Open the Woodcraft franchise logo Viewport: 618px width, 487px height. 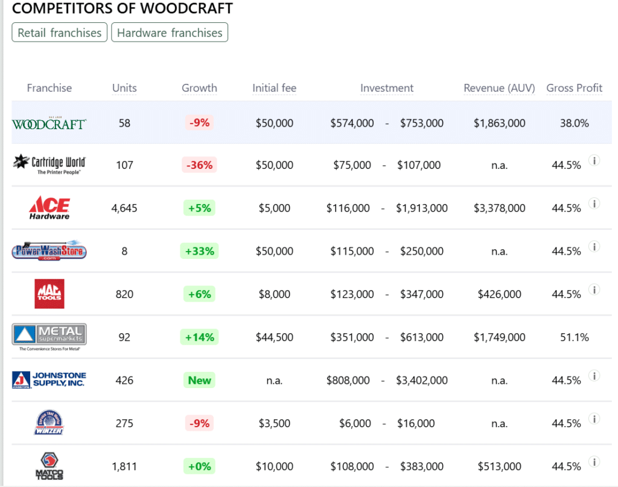pyautogui.click(x=49, y=123)
